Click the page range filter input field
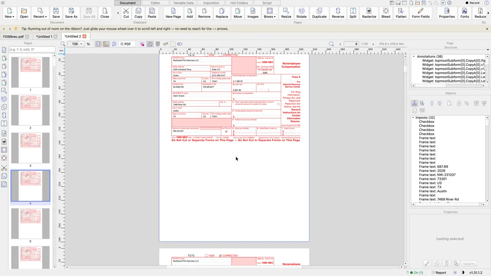Viewport: 491px width, 276px height. click(32, 50)
